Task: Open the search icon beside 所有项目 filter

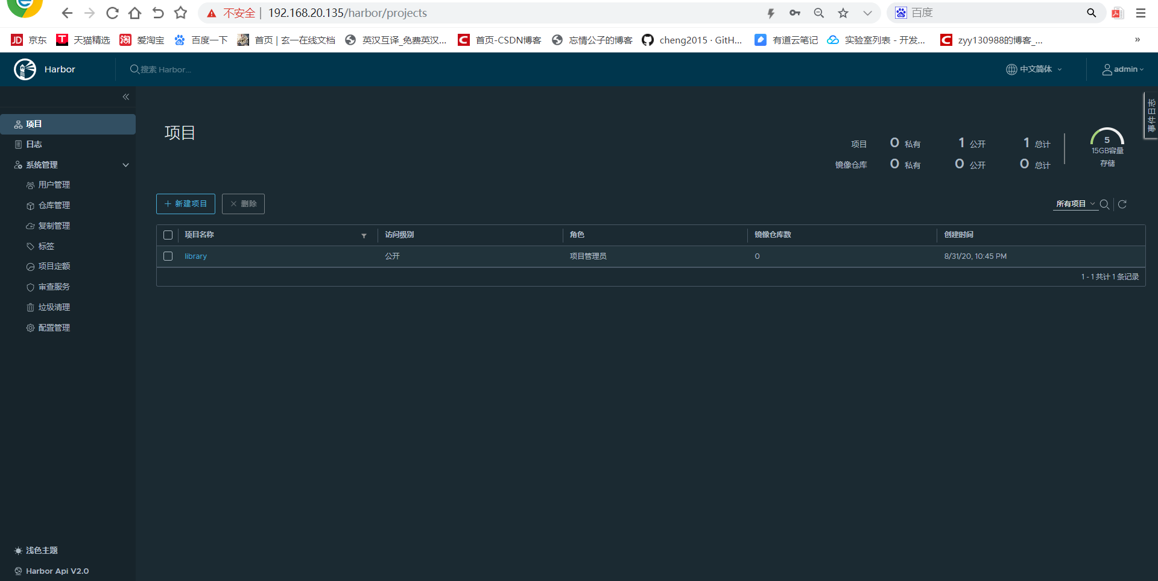Action: (x=1104, y=205)
